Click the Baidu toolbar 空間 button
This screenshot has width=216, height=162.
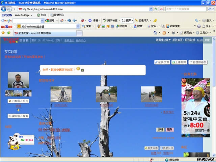click(152, 26)
